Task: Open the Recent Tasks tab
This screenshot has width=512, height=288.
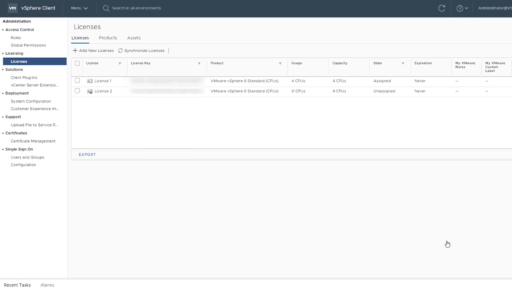Action: (17, 285)
